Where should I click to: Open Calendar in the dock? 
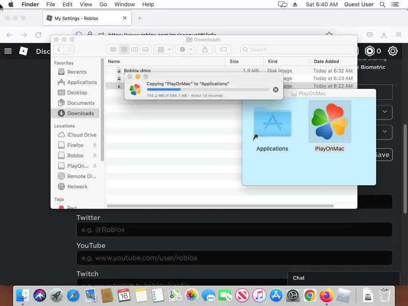click(x=124, y=296)
